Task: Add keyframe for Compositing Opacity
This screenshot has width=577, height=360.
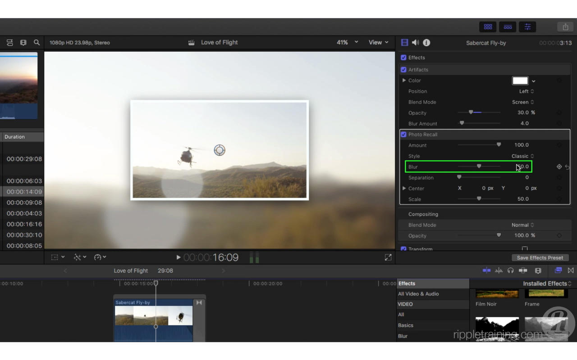Action: click(559, 235)
